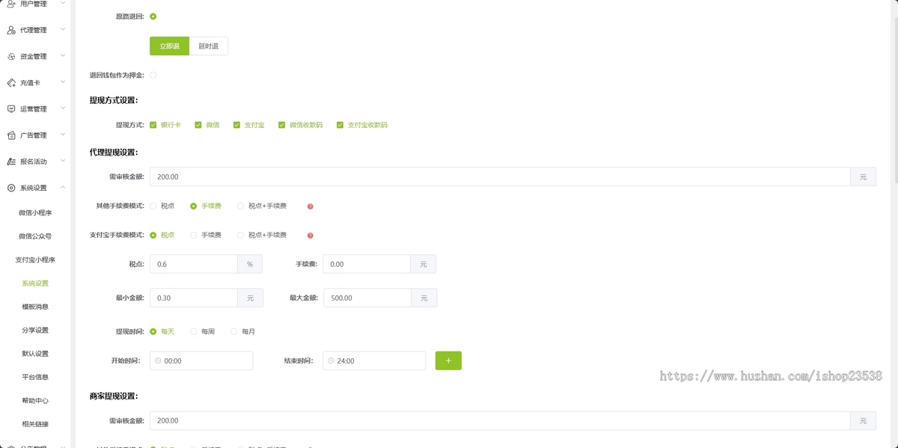Select the 用户管理 icon in the sidebar
The height and width of the screenshot is (448, 898).
click(10, 4)
